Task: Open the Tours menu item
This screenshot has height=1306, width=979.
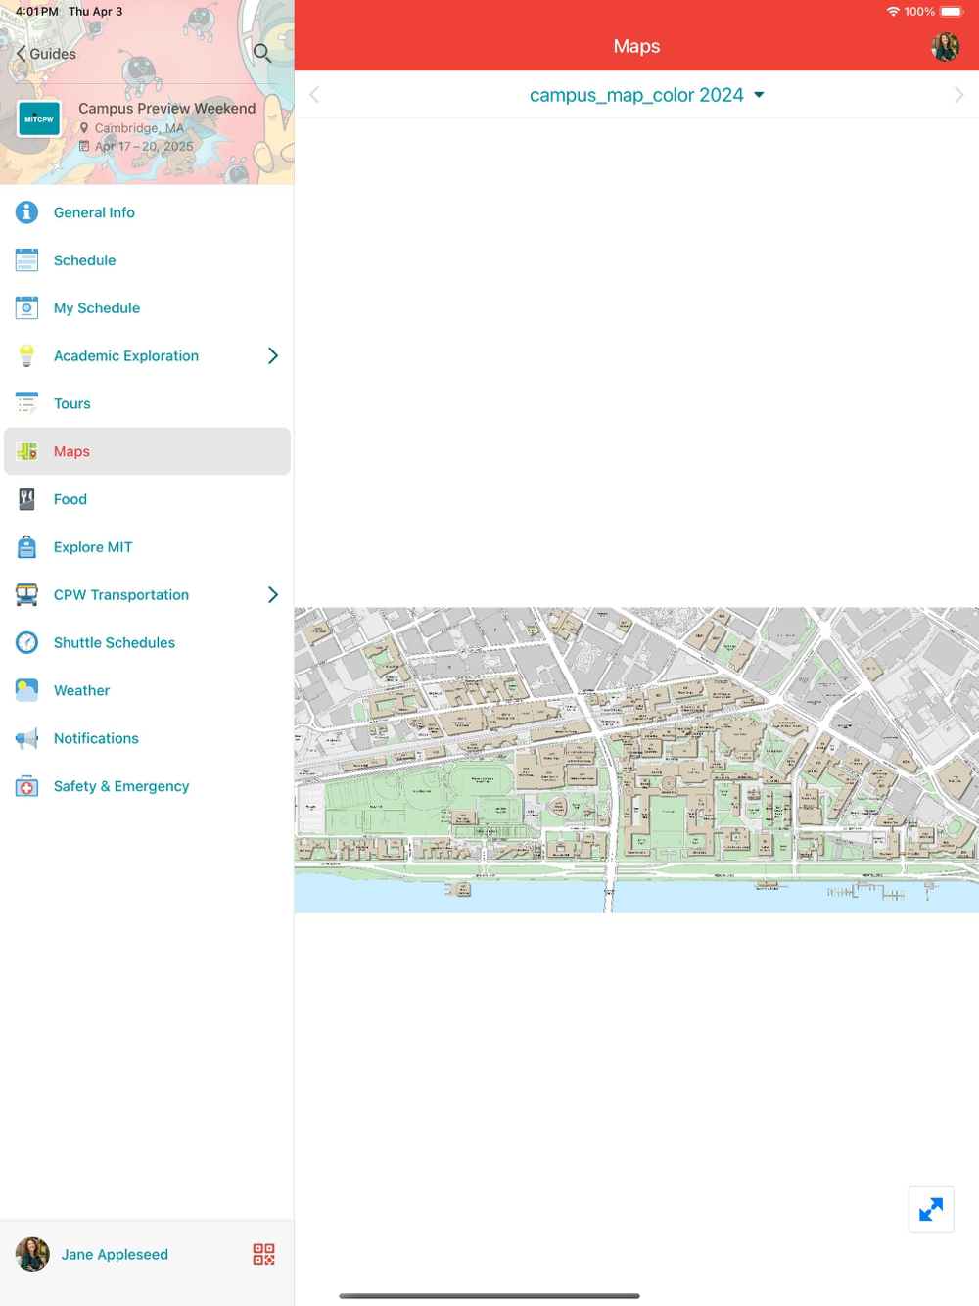Action: pyautogui.click(x=147, y=403)
